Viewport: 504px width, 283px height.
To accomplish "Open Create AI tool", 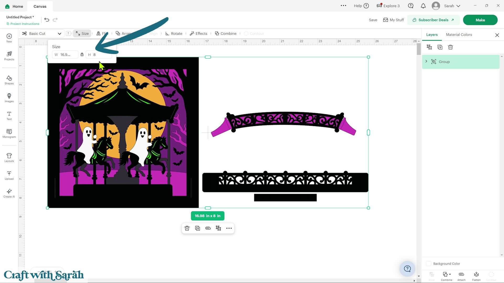I will point(9,193).
